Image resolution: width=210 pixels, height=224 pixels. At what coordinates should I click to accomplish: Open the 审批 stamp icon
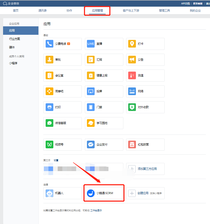point(49,60)
